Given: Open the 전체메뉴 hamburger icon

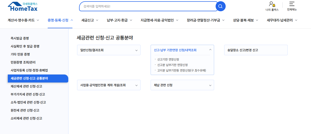Looking at the screenshot, I should point(292,6).
